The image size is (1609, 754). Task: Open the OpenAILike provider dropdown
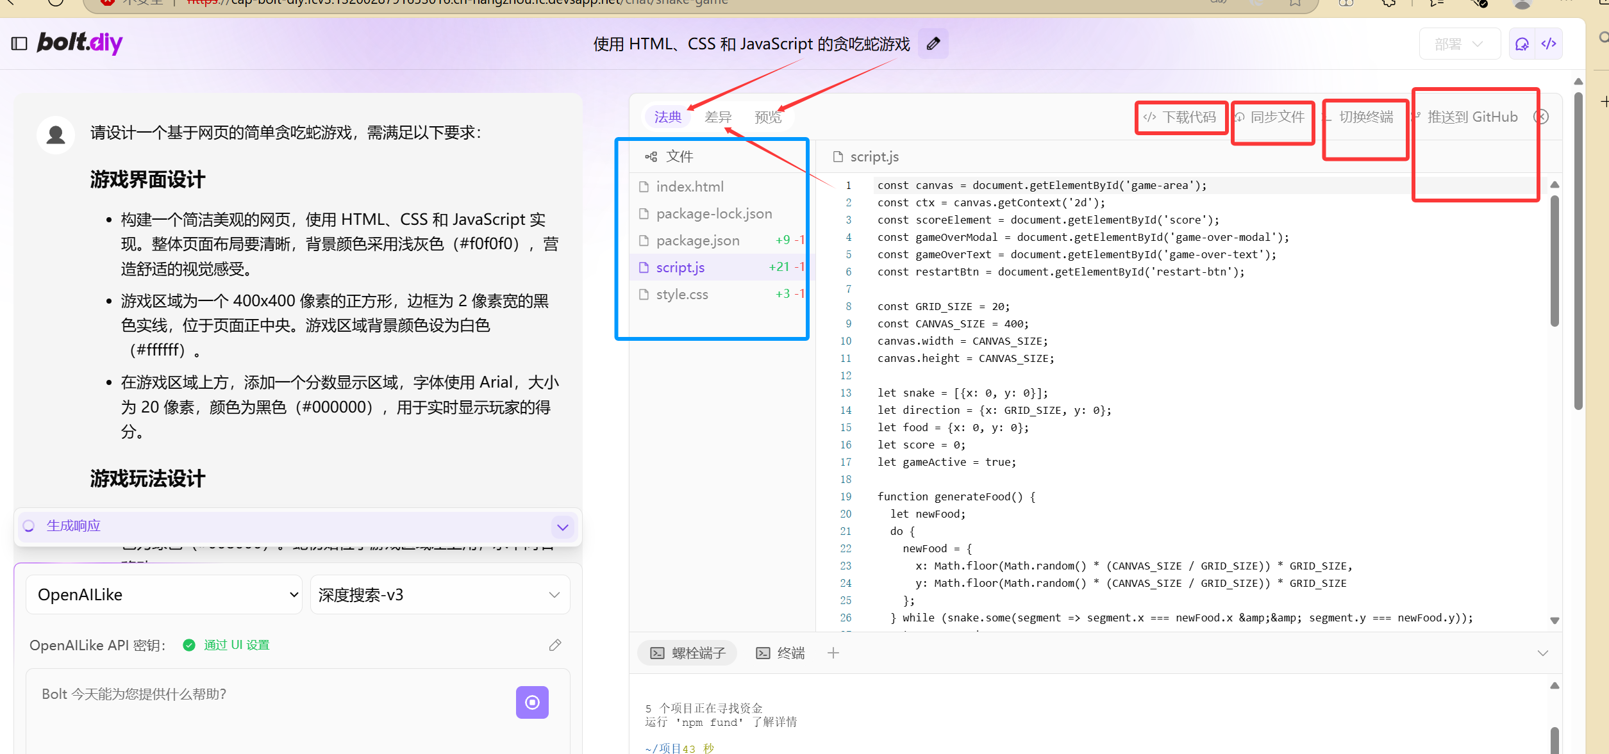coord(163,594)
